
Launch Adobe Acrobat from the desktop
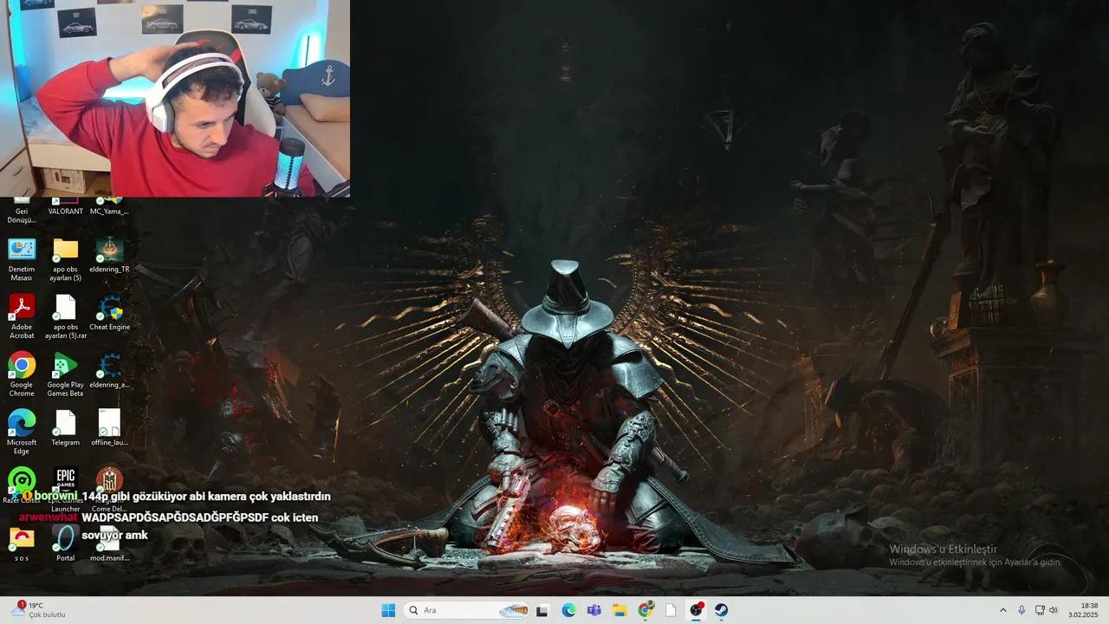click(22, 316)
